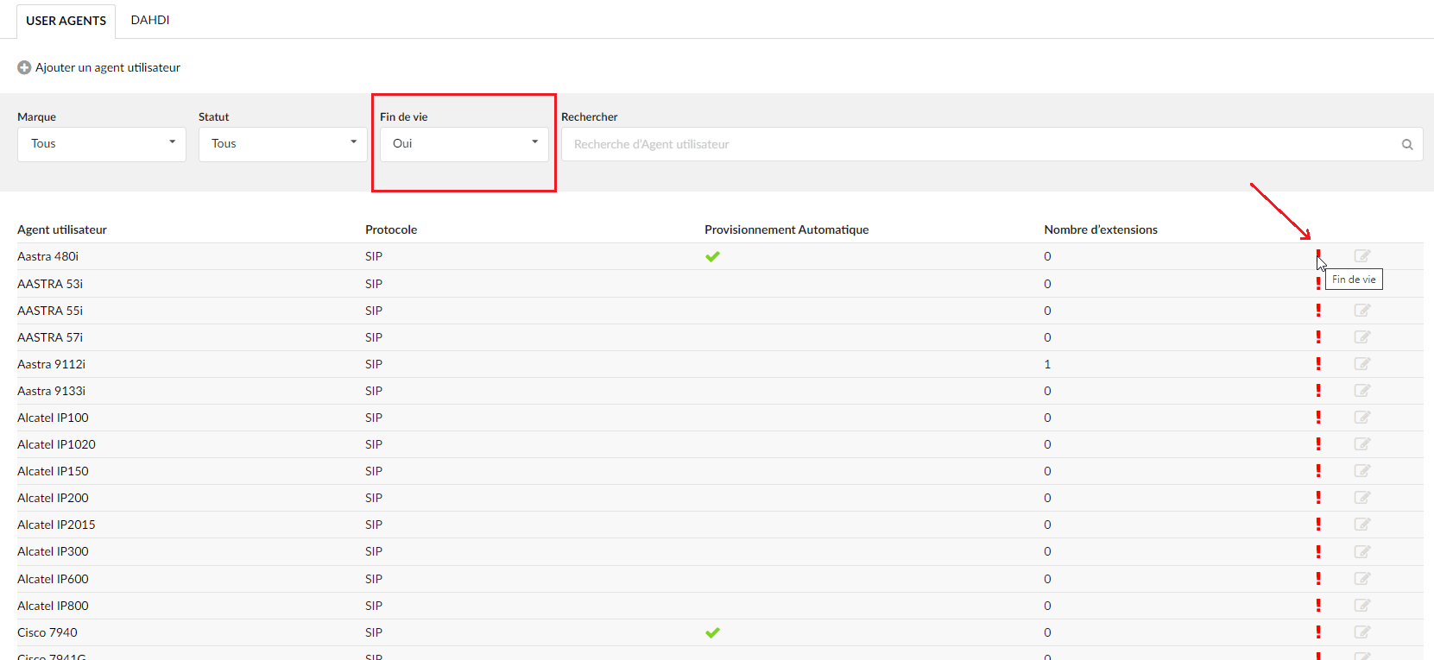
Task: Select the Alcatel IP600 row name
Action: pos(53,579)
